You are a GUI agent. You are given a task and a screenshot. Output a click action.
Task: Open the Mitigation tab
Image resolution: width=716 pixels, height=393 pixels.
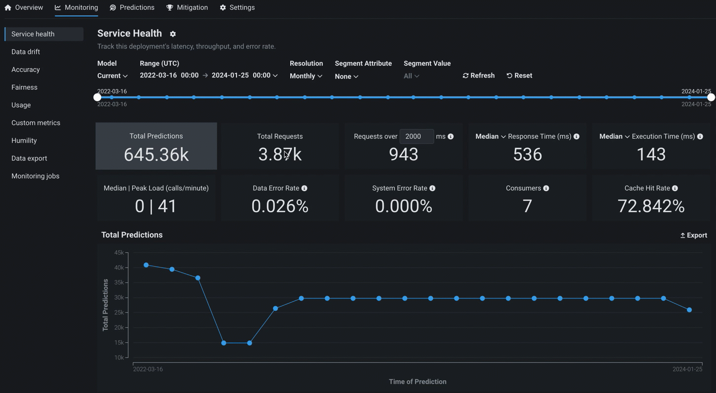pyautogui.click(x=187, y=7)
